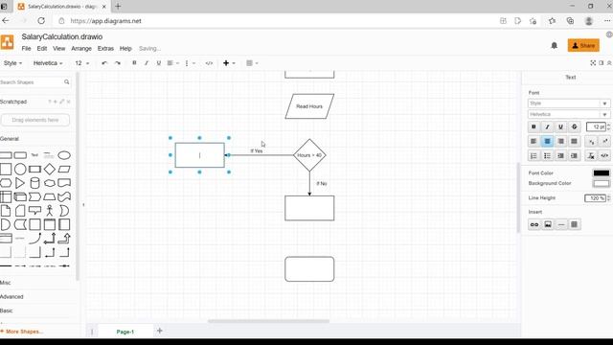Click the HTML code icon in the toolbar
This screenshot has height=345, width=613.
(209, 63)
